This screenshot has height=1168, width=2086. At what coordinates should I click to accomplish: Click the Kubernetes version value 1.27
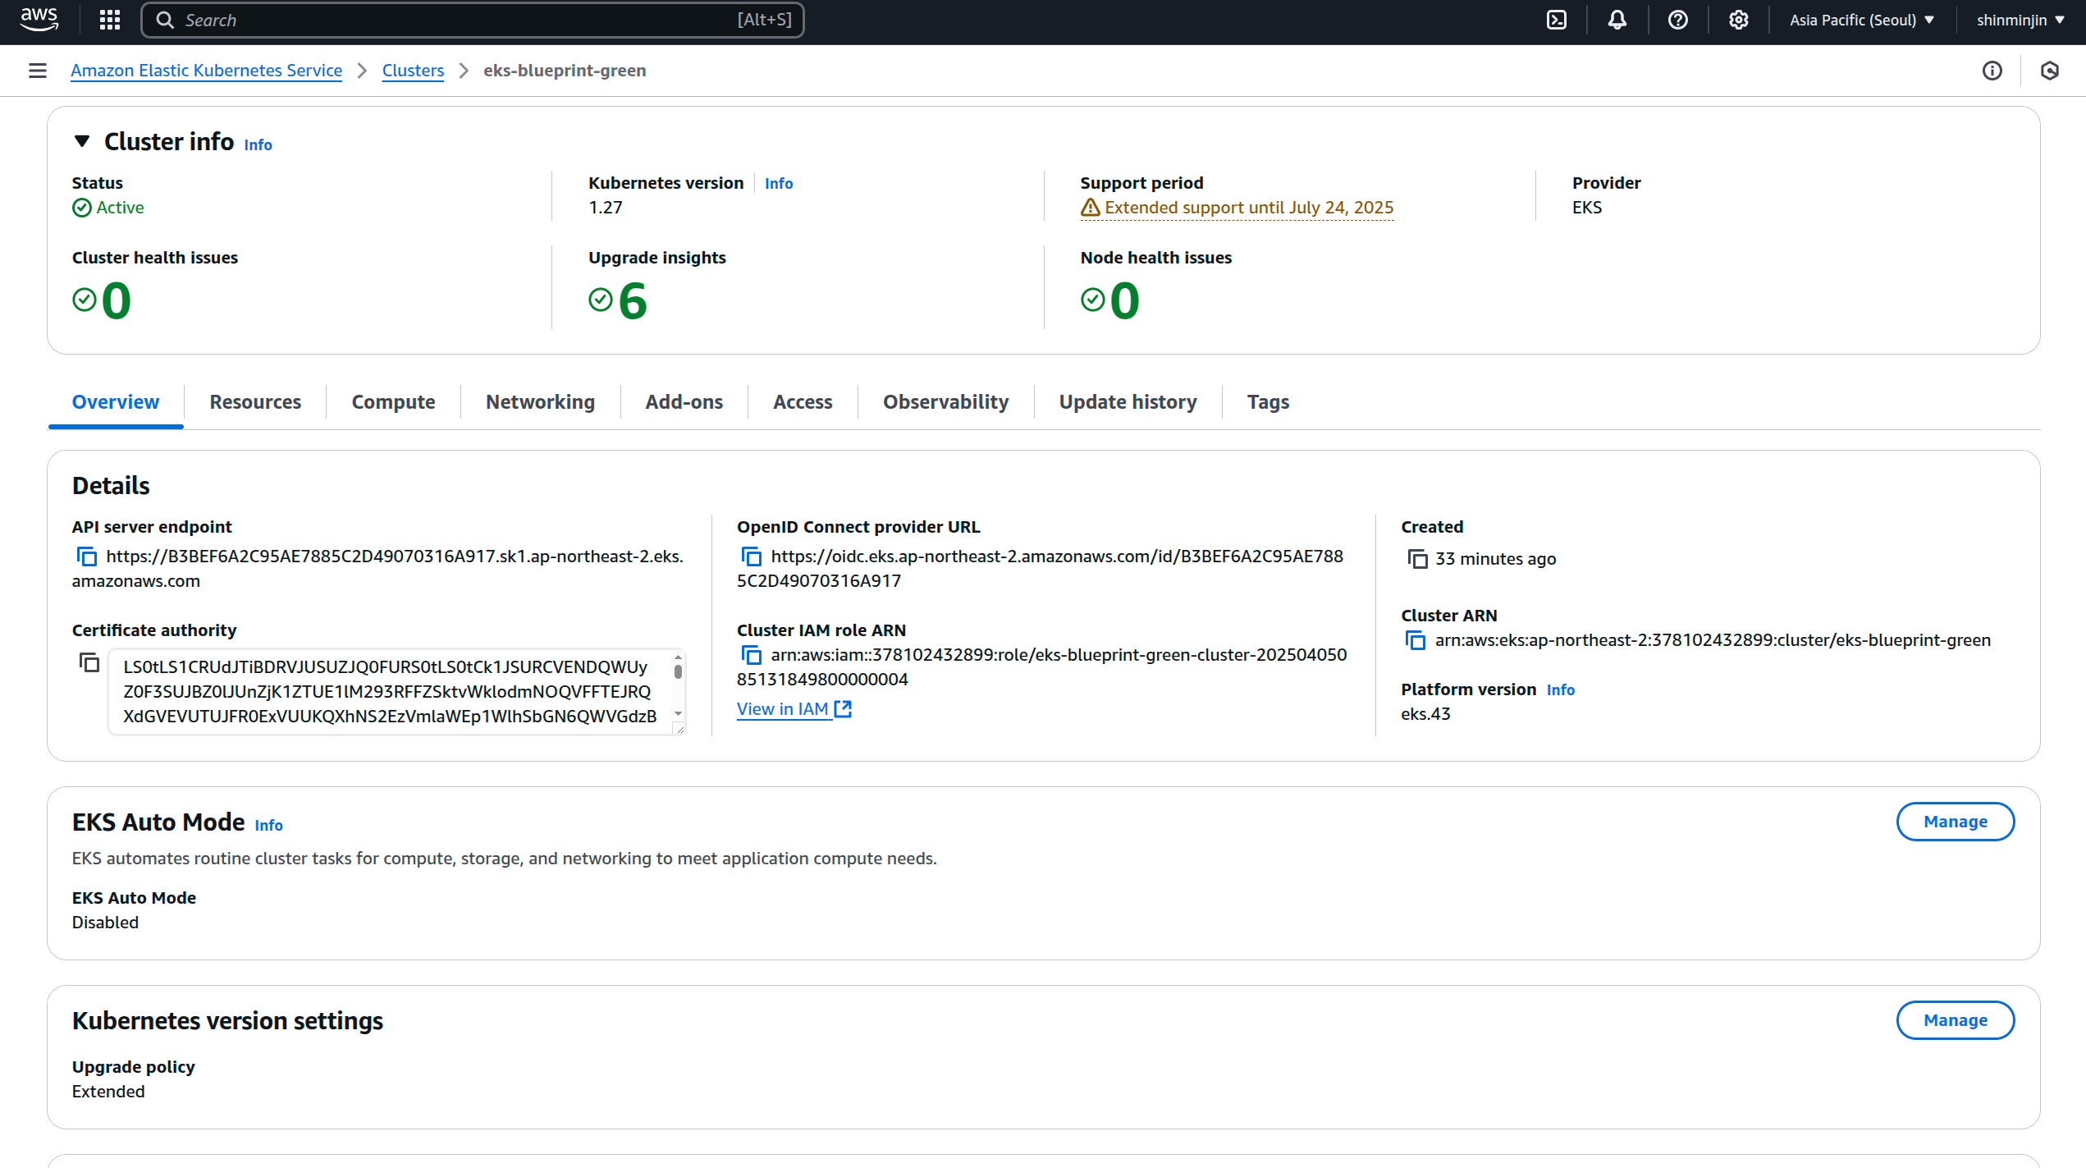tap(606, 208)
